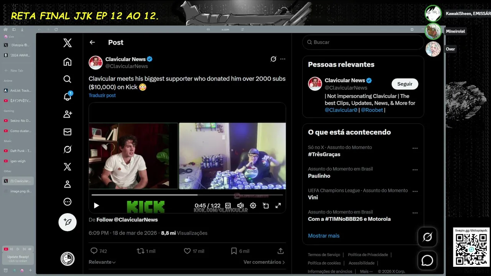Open Termos de Serviço footer link

click(324, 255)
